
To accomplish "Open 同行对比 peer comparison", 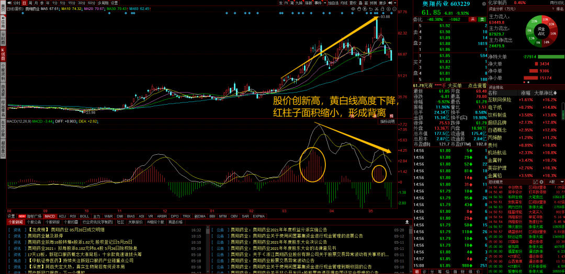I will pos(558,3).
